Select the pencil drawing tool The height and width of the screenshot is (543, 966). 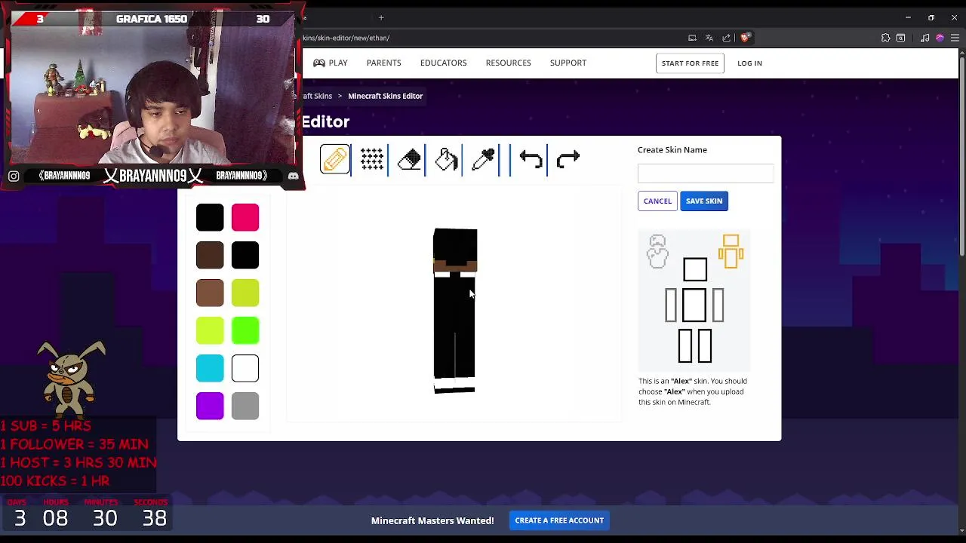pos(335,159)
